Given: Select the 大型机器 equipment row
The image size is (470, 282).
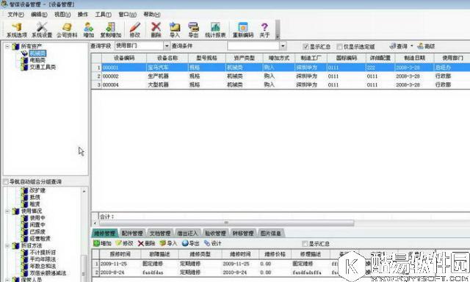Looking at the screenshot, I should pyautogui.click(x=281, y=84).
